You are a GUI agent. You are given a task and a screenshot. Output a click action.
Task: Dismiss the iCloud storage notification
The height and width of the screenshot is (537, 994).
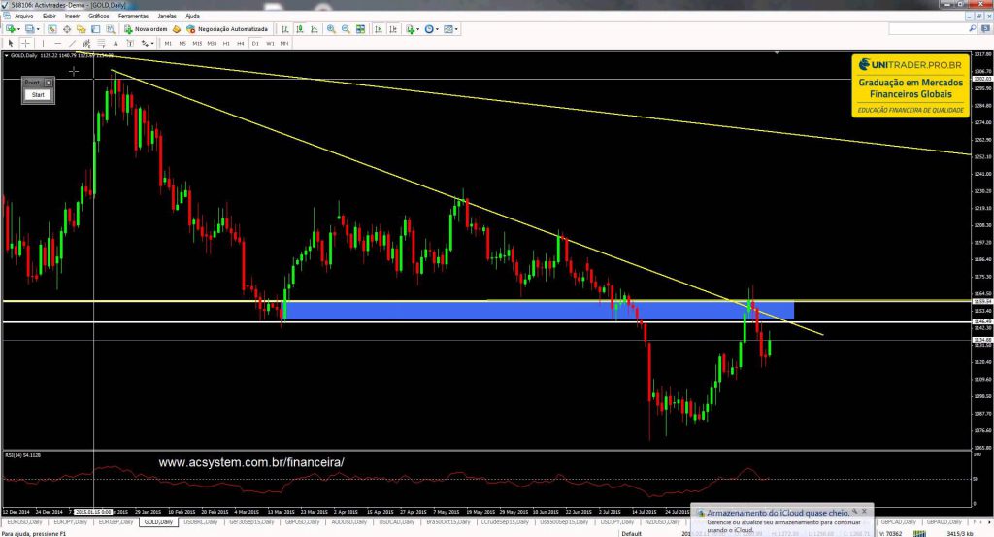pyautogui.click(x=864, y=511)
